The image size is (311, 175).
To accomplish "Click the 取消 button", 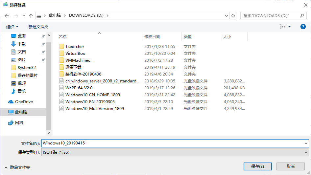I will pos(291,166).
